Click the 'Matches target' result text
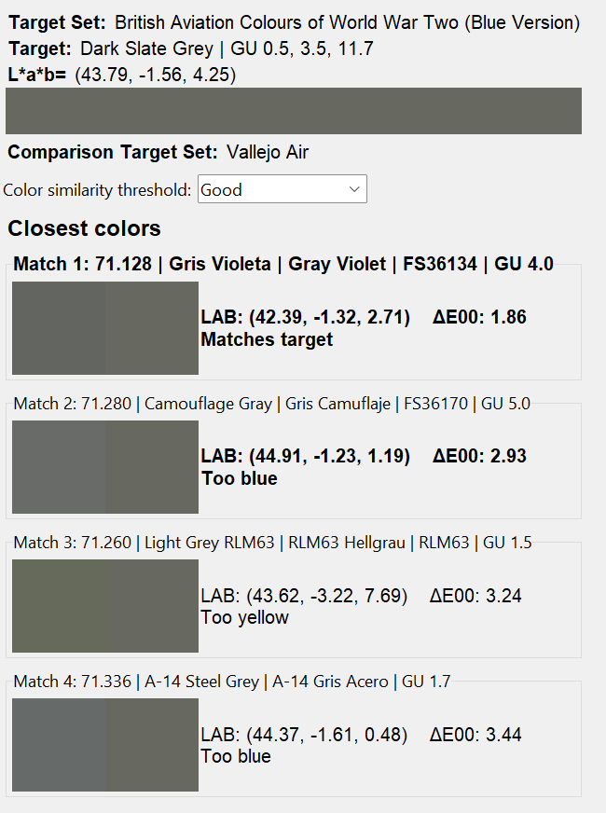 coord(267,339)
